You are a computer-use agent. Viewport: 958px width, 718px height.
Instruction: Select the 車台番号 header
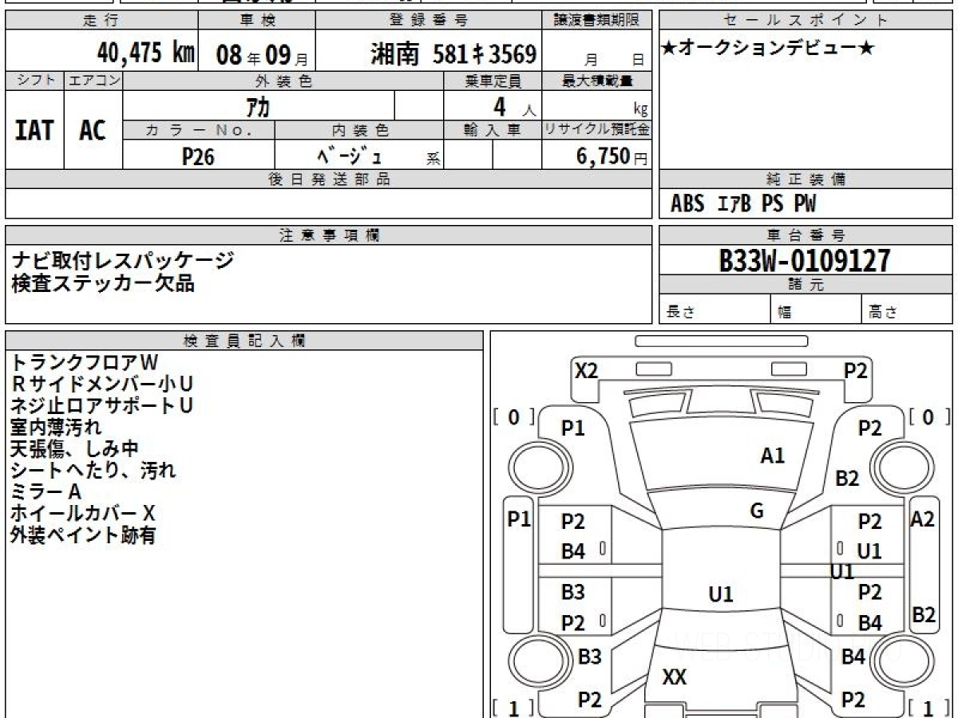(x=806, y=235)
